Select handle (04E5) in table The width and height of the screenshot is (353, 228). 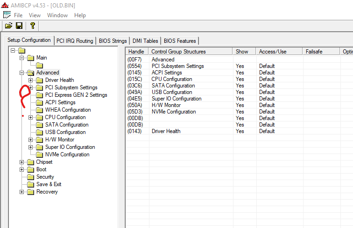click(134, 99)
